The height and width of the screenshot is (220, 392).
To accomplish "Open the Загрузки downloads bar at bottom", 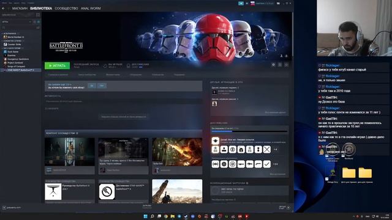I will coord(147,207).
